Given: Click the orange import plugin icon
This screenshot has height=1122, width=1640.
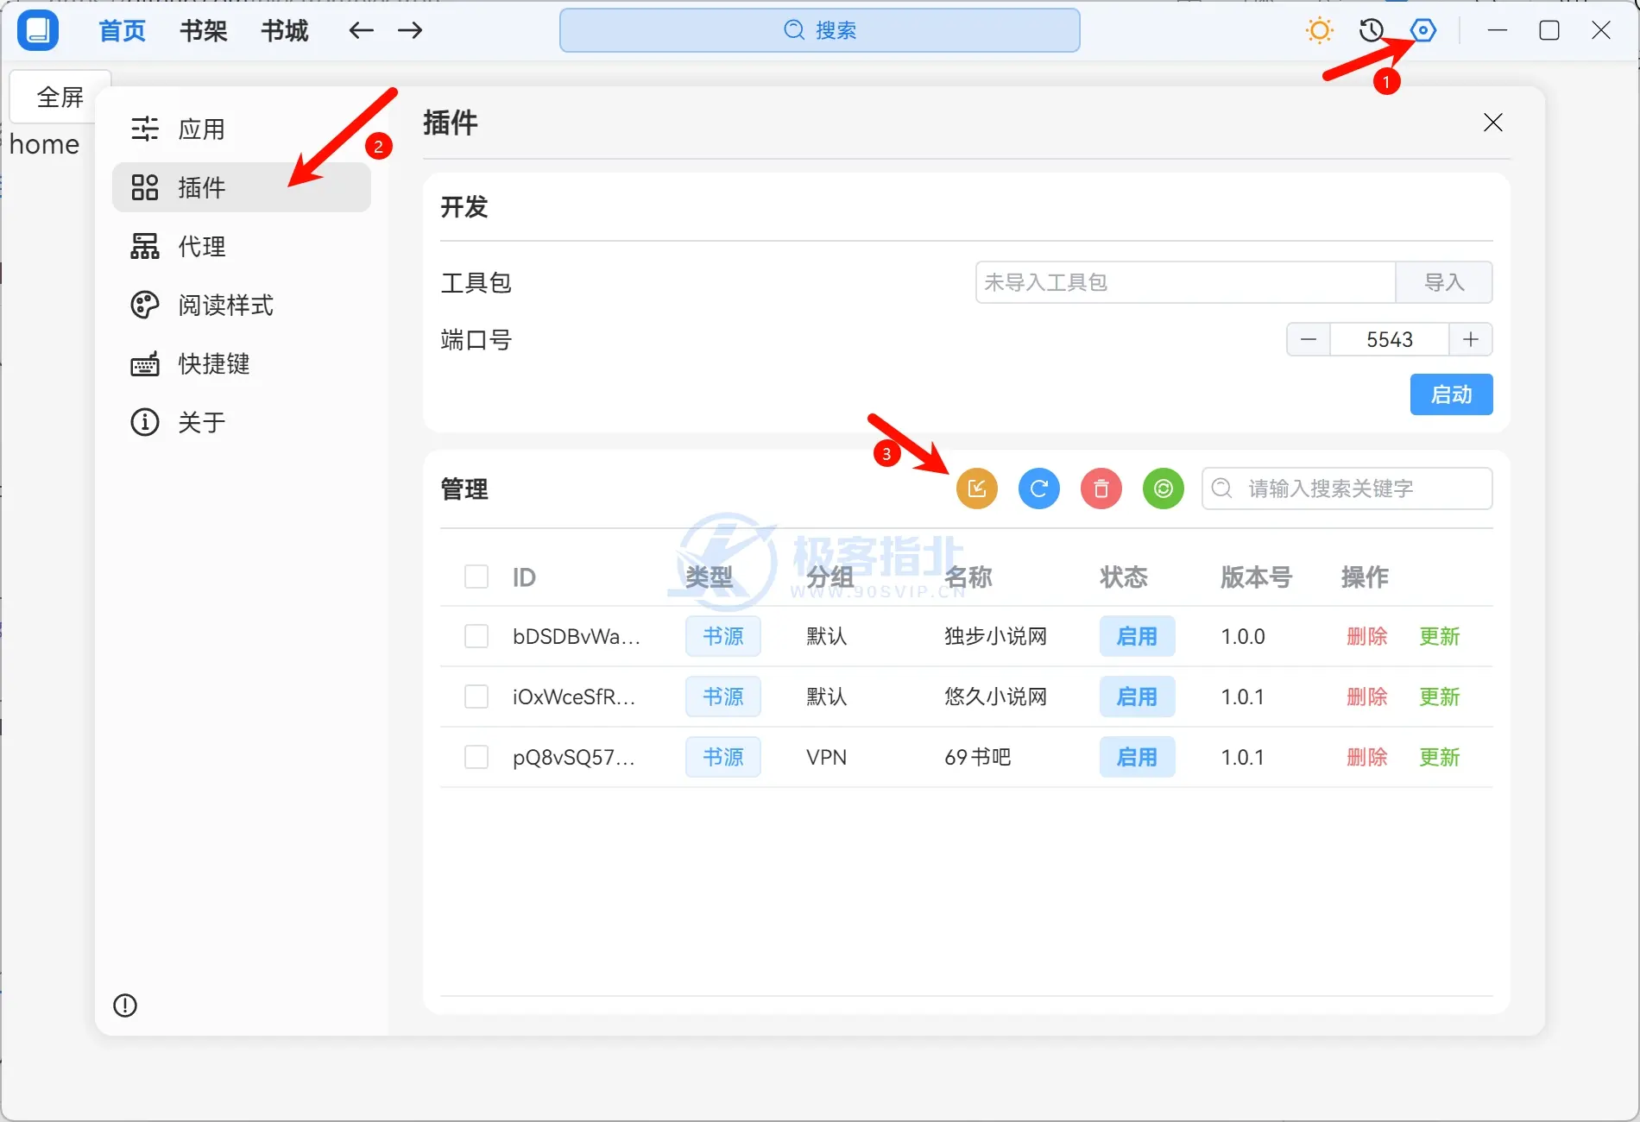Looking at the screenshot, I should click(x=977, y=489).
